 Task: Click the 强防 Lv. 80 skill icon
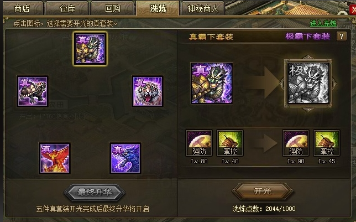[199, 143]
